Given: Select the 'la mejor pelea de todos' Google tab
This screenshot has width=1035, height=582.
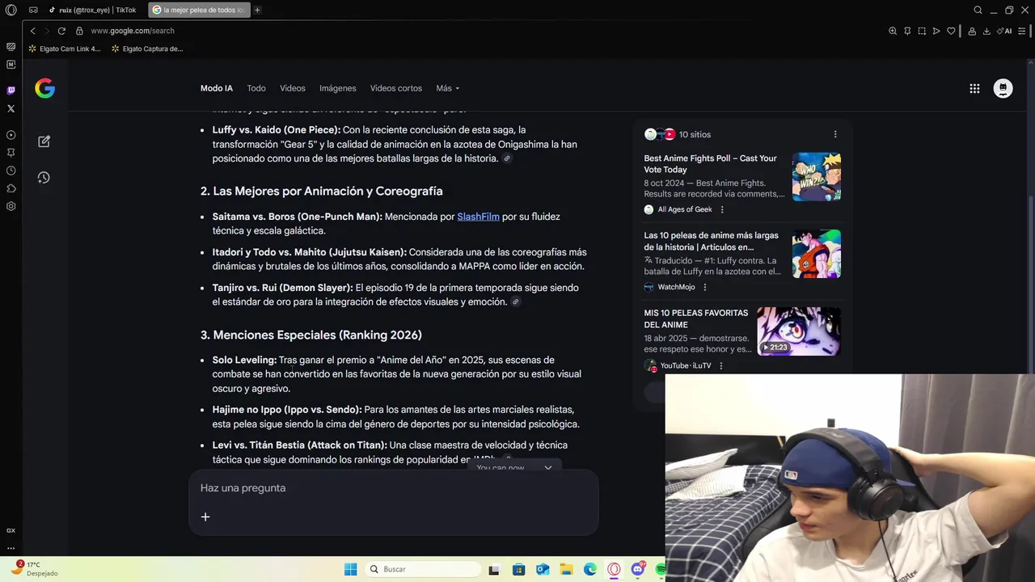Looking at the screenshot, I should (x=200, y=10).
